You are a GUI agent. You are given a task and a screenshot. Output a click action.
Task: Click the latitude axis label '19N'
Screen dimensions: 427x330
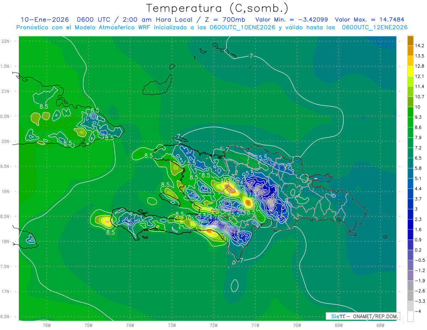[x=5, y=192]
